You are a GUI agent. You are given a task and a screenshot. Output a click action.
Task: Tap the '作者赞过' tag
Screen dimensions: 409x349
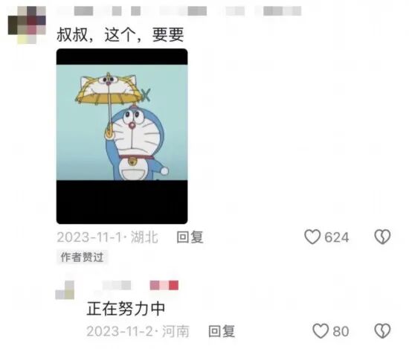82,257
